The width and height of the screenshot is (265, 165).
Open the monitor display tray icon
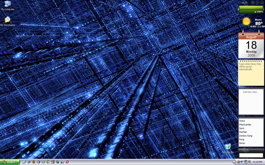(x=246, y=162)
